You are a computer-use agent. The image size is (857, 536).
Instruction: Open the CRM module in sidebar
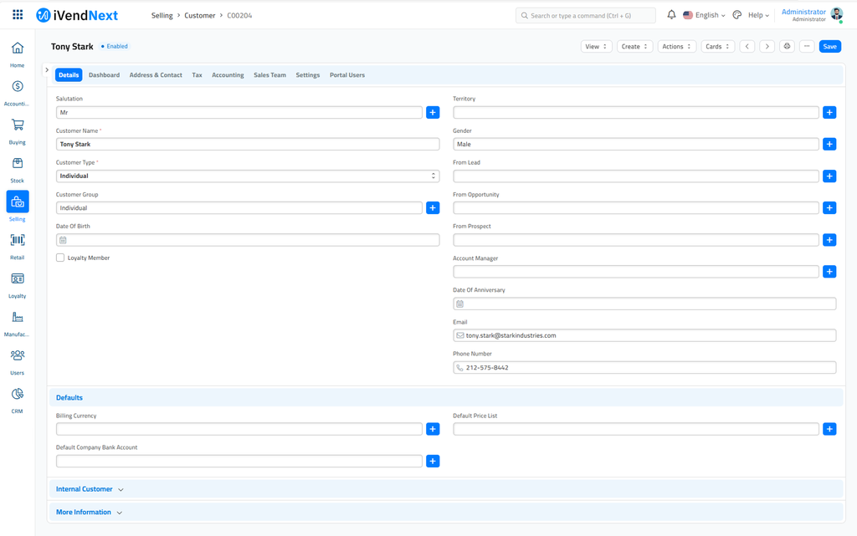[x=17, y=395]
